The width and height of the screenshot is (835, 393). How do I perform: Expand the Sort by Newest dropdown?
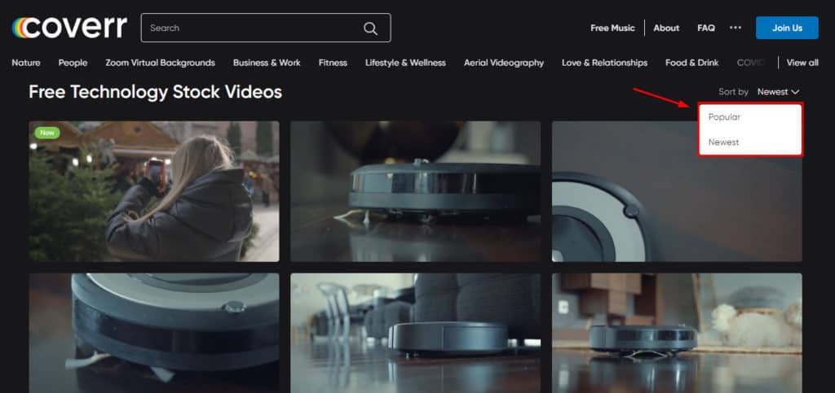(778, 92)
